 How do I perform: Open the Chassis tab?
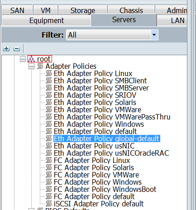131,10
